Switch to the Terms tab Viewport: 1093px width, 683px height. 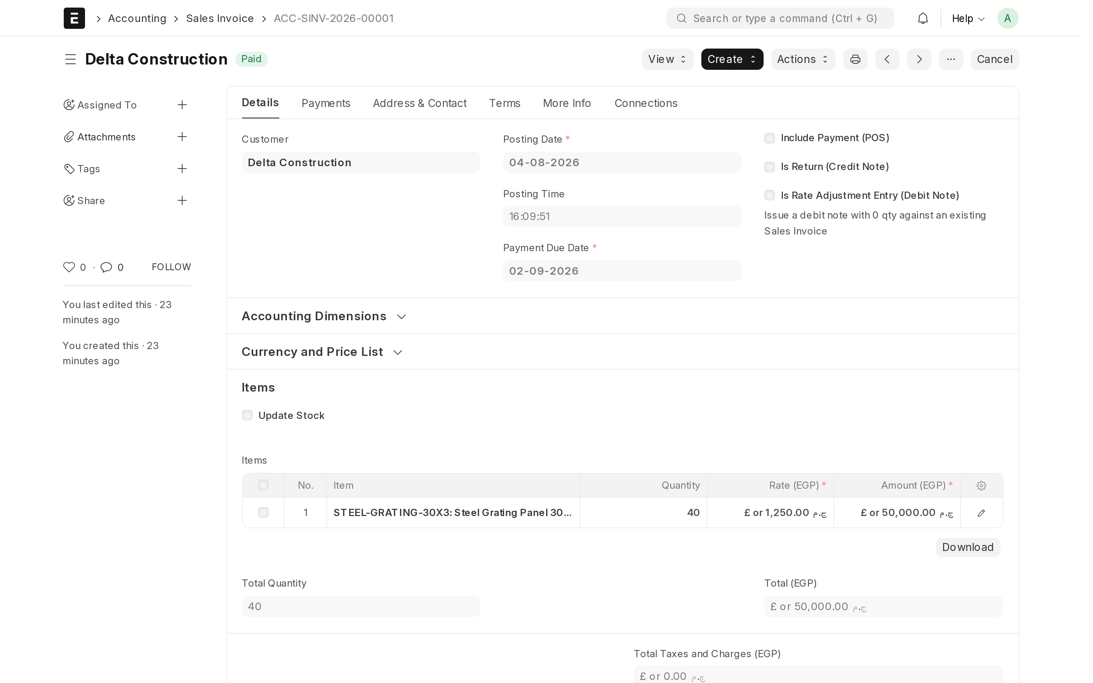(x=504, y=103)
